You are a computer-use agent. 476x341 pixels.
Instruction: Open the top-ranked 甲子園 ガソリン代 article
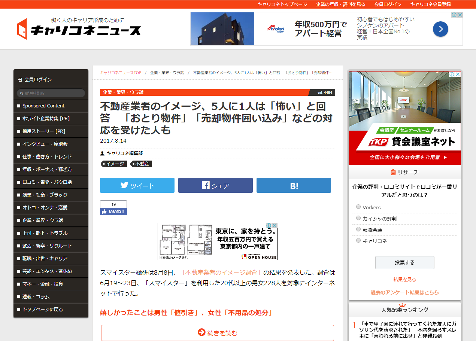(x=408, y=329)
